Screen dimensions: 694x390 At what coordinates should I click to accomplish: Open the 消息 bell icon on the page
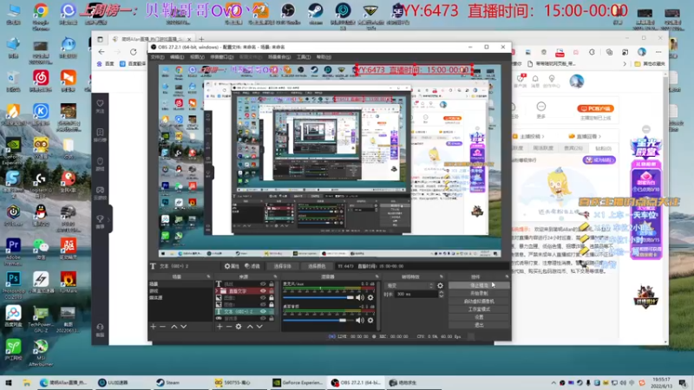tap(535, 81)
